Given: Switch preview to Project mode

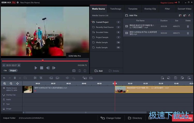Looking at the screenshot, I should (13, 71).
